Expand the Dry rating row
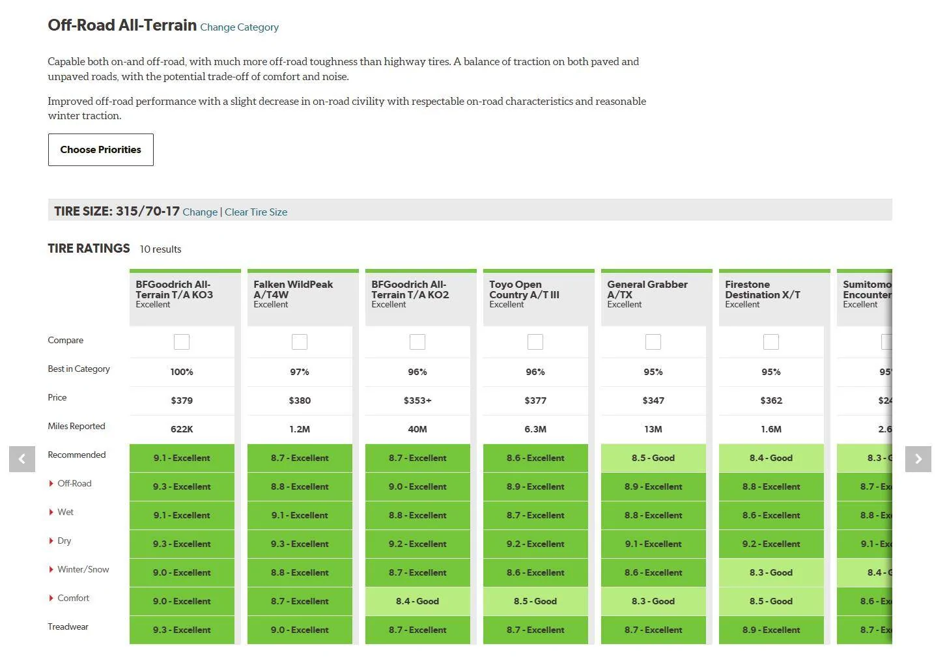 click(x=60, y=541)
